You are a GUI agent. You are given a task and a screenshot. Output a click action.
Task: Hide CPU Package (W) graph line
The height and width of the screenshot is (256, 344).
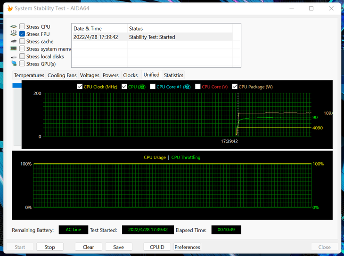[x=235, y=87]
